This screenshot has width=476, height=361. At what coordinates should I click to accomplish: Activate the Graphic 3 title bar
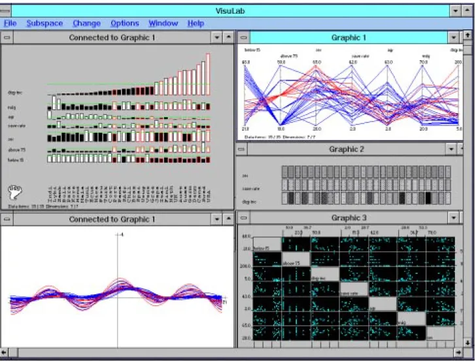[348, 218]
